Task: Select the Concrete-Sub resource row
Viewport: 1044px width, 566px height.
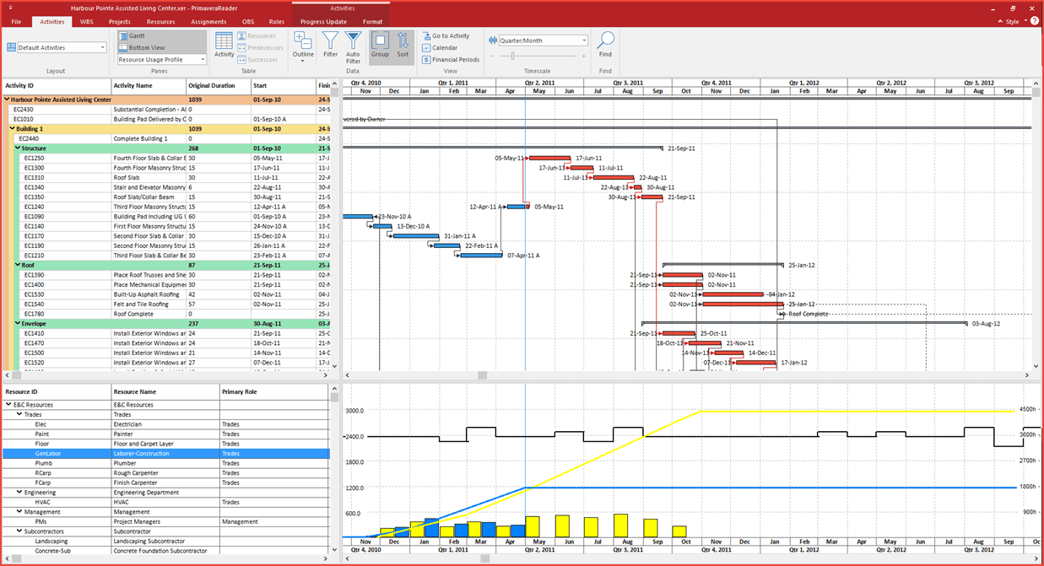Action: point(165,551)
